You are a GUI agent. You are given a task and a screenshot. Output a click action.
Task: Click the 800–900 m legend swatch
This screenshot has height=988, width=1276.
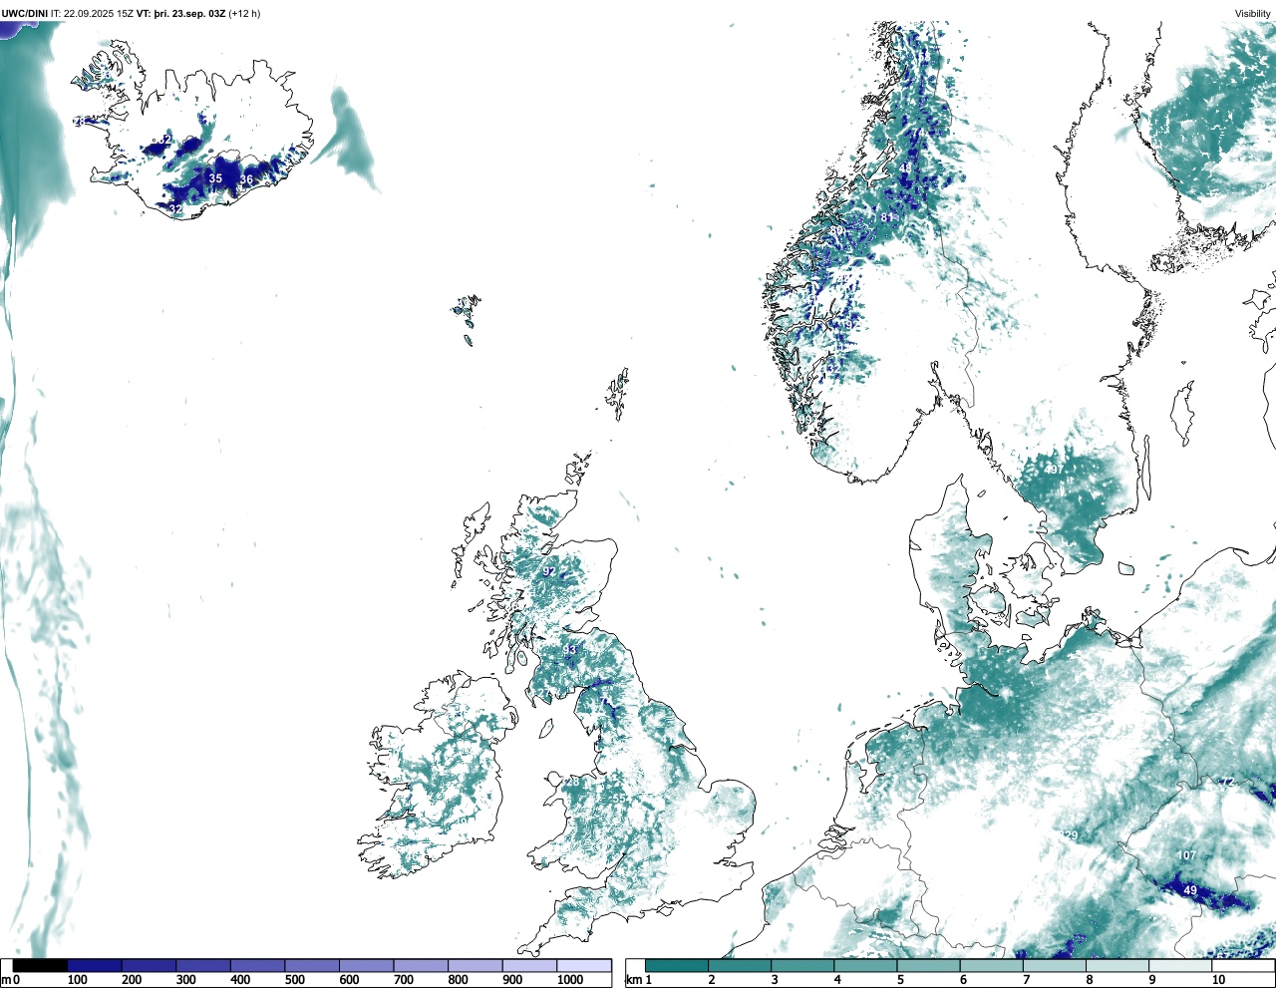pos(476,966)
